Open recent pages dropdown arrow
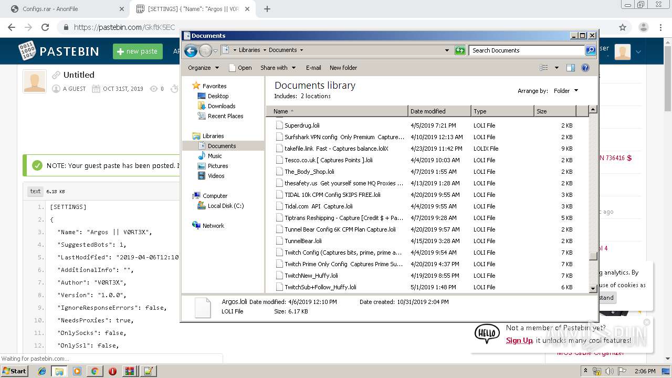 click(215, 51)
